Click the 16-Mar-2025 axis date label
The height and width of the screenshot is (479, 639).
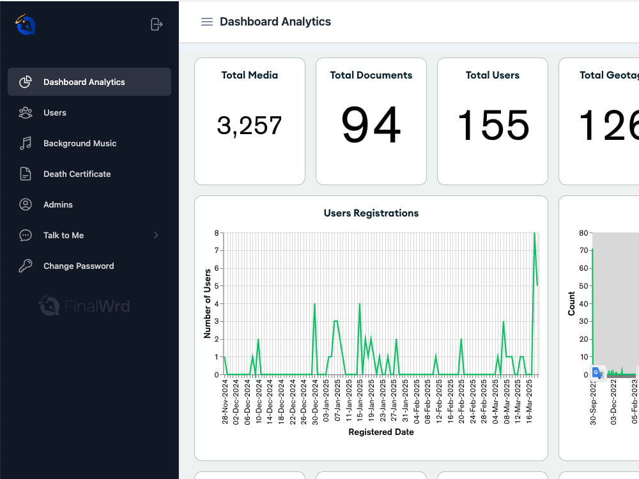[529, 402]
